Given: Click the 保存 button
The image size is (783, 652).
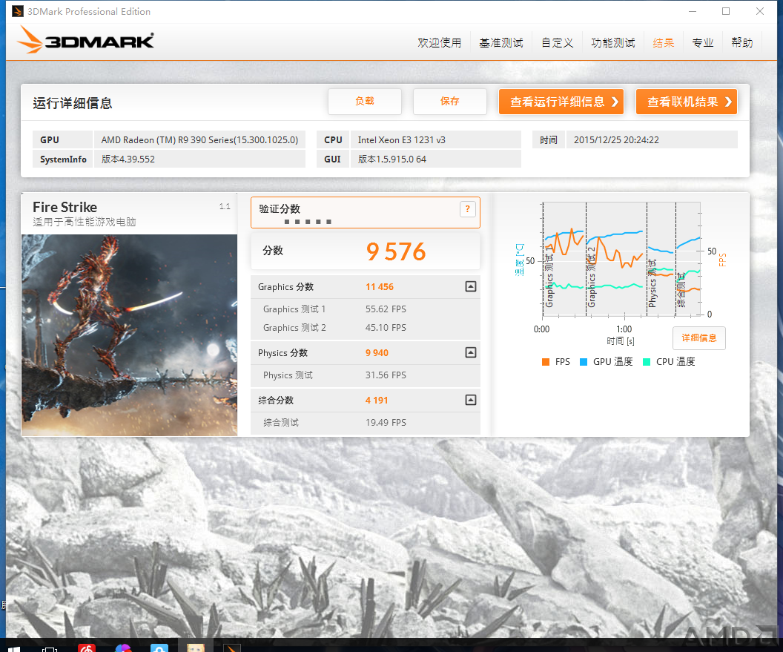Looking at the screenshot, I should point(449,102).
